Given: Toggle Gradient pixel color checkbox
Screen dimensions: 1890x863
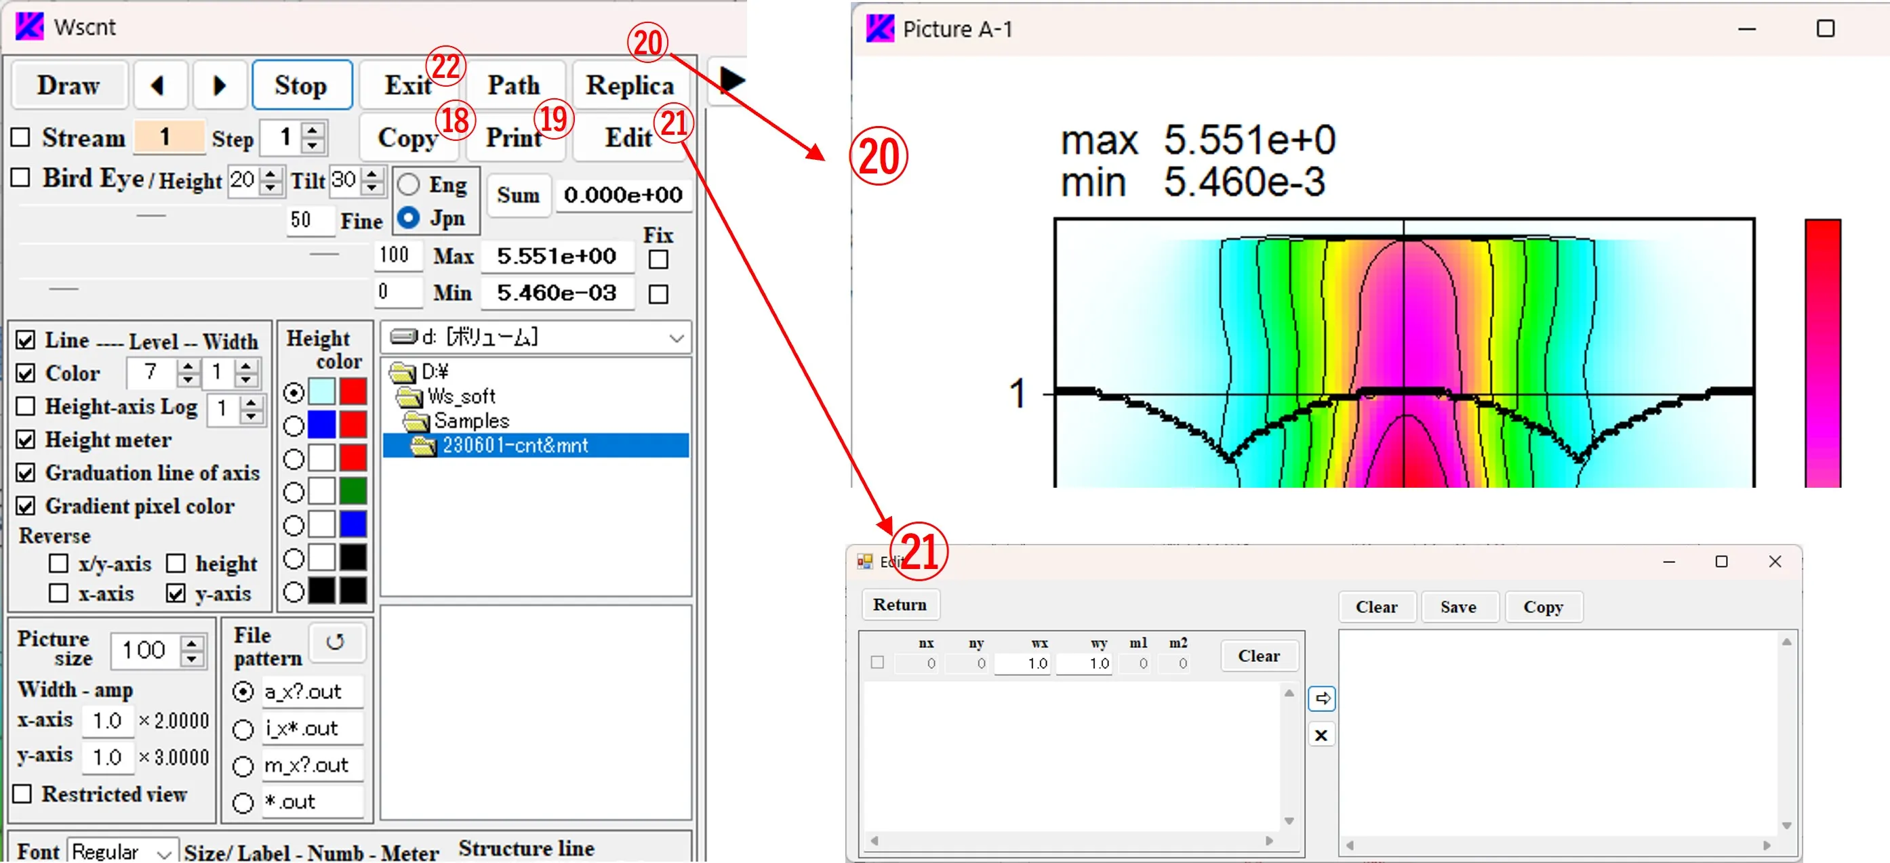Looking at the screenshot, I should point(26,507).
